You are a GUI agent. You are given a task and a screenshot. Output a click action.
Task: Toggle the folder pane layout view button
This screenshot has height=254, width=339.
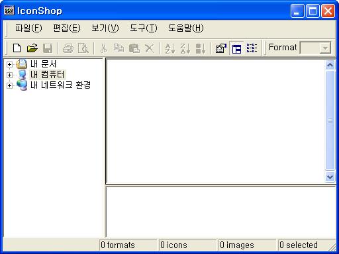click(236, 48)
